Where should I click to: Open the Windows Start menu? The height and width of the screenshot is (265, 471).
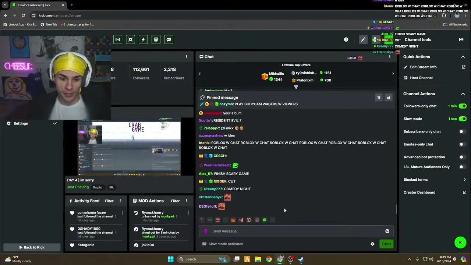point(171,259)
